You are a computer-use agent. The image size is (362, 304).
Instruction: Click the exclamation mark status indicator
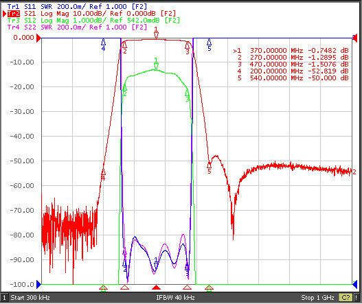(357, 298)
